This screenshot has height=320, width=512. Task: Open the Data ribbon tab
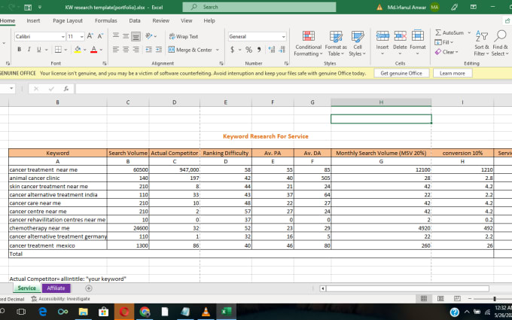(135, 20)
